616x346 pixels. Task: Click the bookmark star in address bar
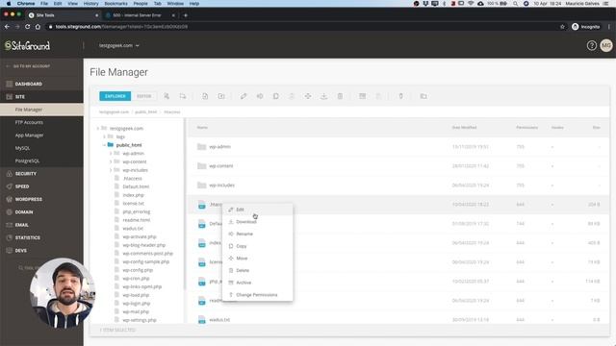click(562, 27)
